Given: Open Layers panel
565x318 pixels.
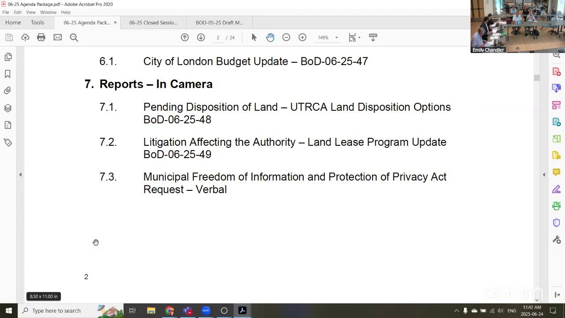Looking at the screenshot, I should (x=8, y=108).
